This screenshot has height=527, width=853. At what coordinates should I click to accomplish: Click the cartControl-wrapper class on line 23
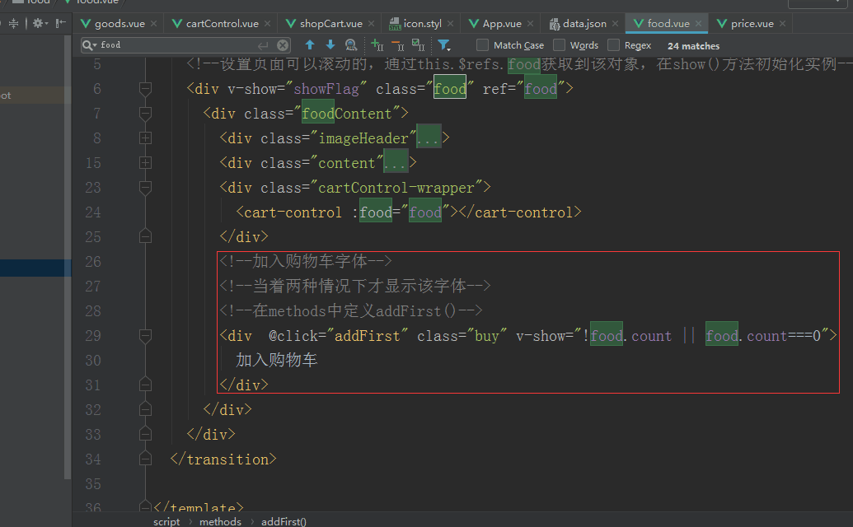point(396,188)
